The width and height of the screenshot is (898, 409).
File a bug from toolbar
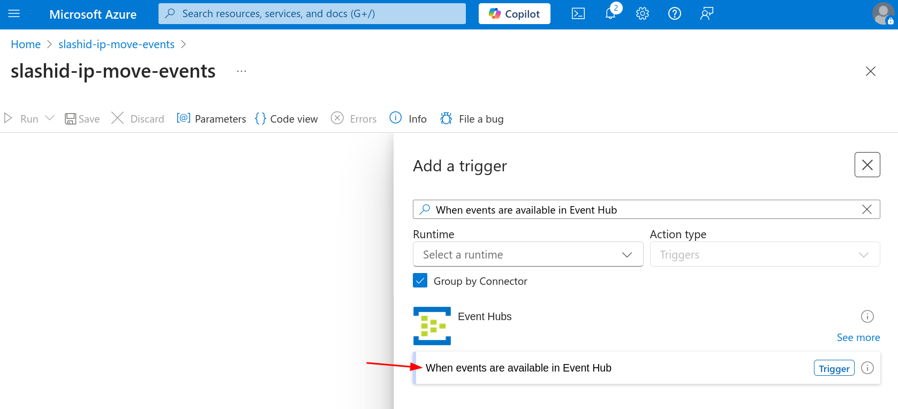[x=472, y=119]
